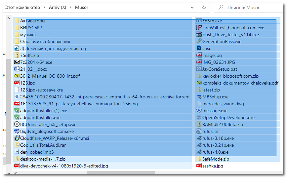The width and height of the screenshot is (287, 178).
Task: Click the search magnifier icon
Action: (221, 7)
